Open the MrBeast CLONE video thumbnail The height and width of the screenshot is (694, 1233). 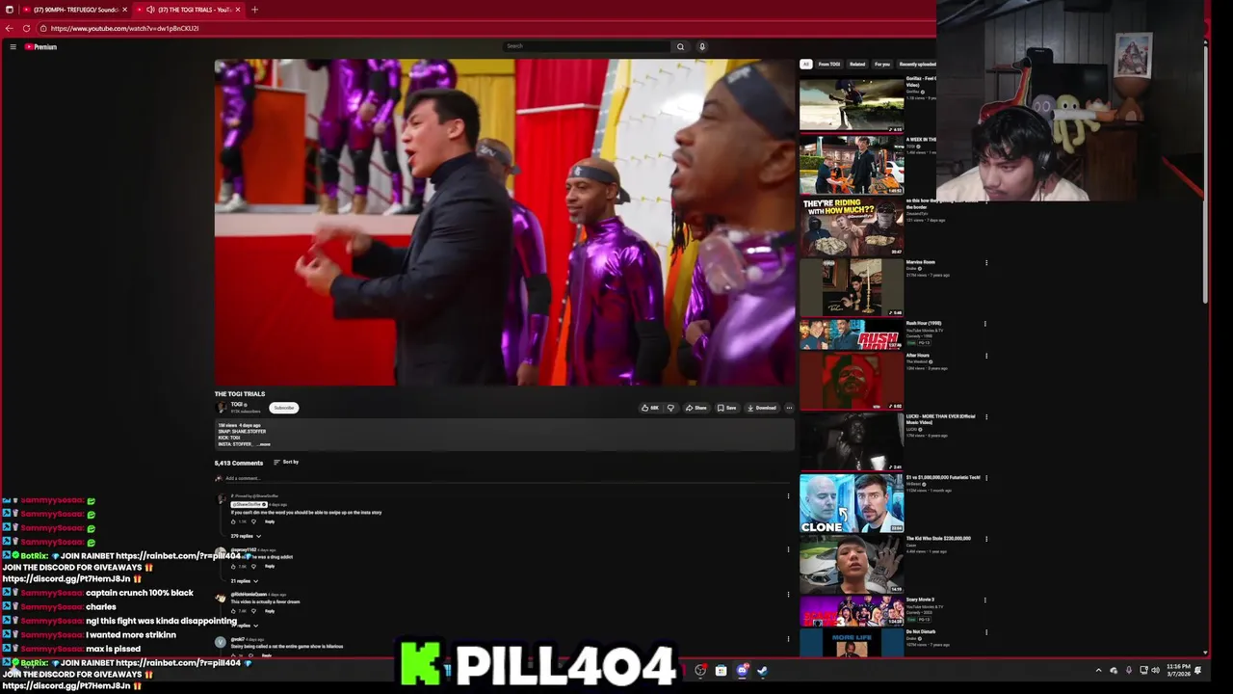852,503
